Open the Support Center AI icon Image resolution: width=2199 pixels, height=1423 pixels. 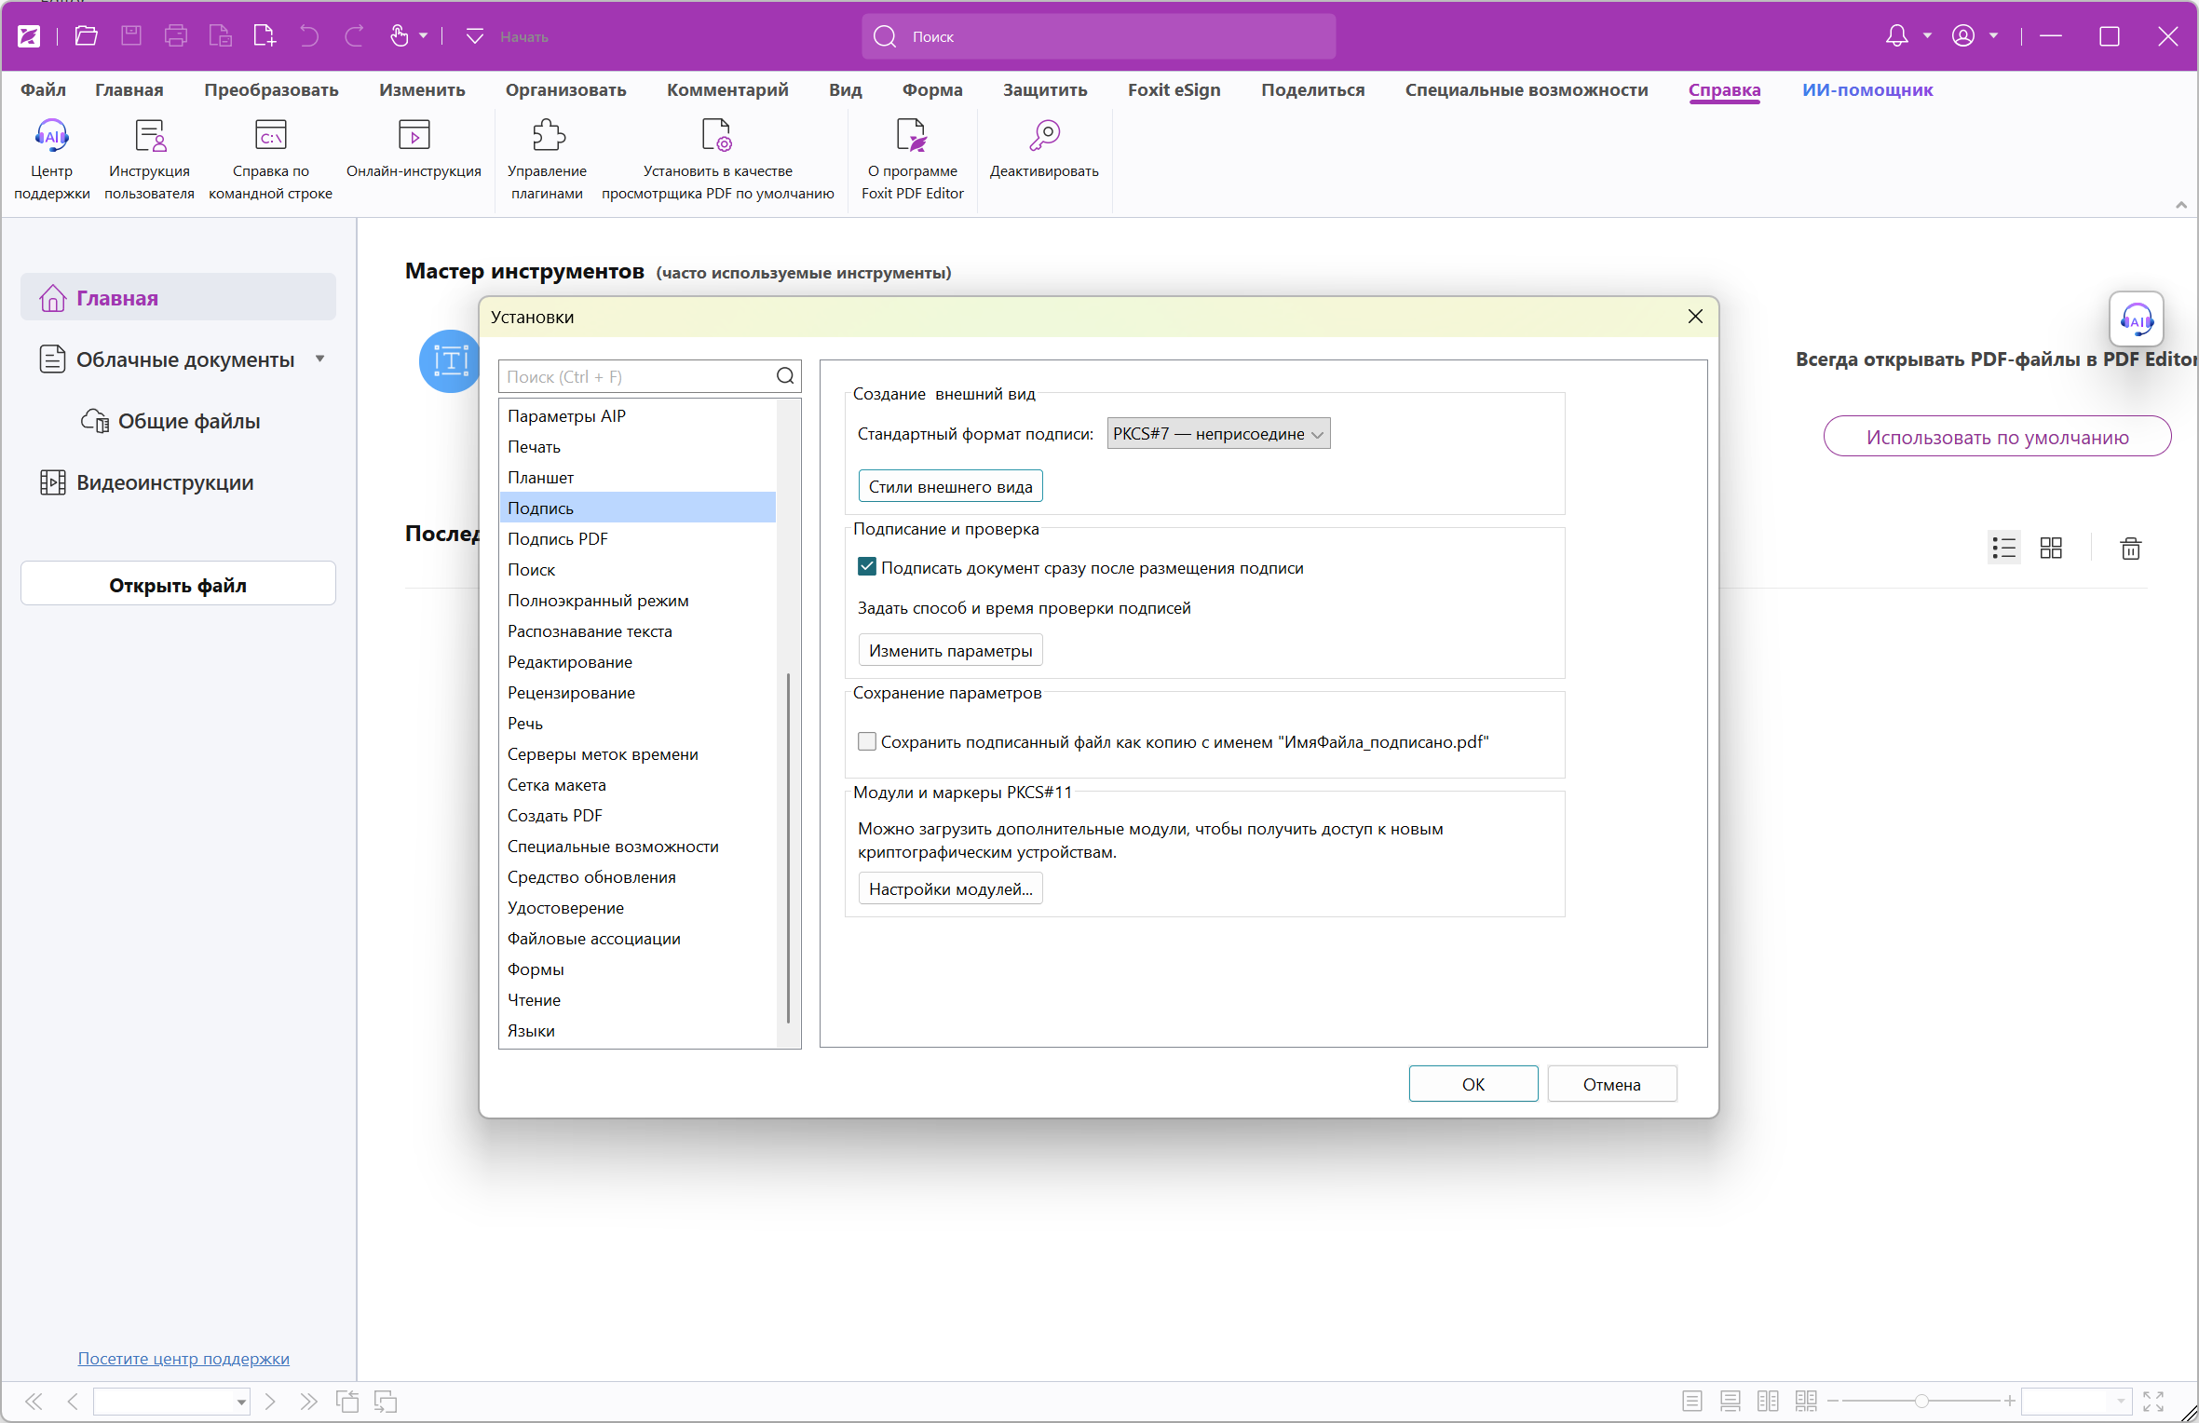(x=51, y=136)
